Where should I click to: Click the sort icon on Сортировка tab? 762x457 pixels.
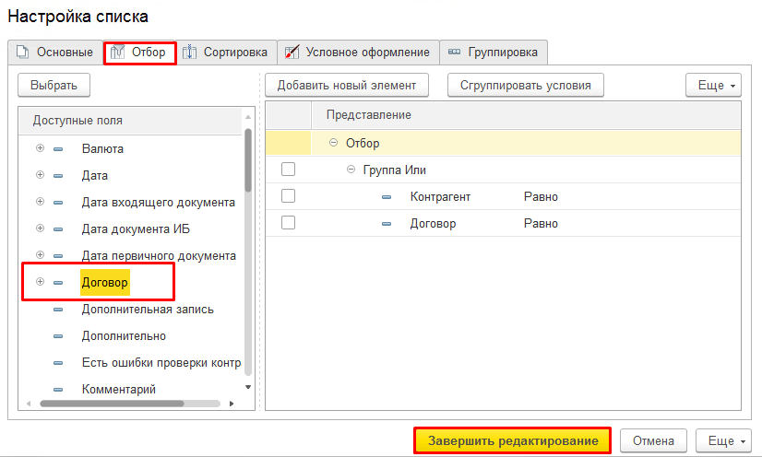(189, 53)
